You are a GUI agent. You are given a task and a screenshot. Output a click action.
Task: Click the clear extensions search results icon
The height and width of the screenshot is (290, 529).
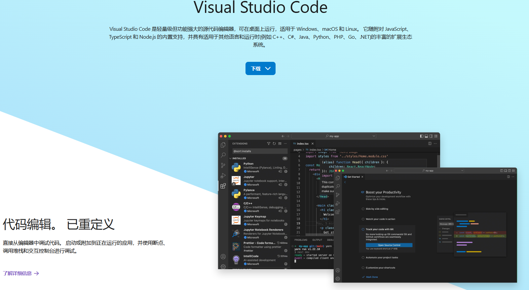[x=280, y=144]
